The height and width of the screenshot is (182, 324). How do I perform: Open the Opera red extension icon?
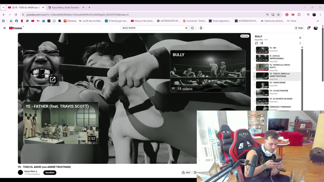[287, 15]
